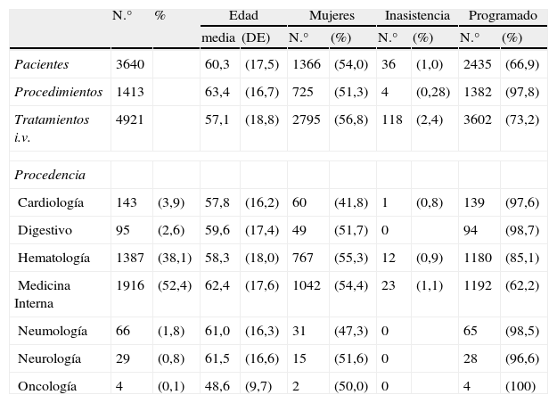Select the 3640 patients count cell
Screen dimensions: 557x403
[128, 64]
